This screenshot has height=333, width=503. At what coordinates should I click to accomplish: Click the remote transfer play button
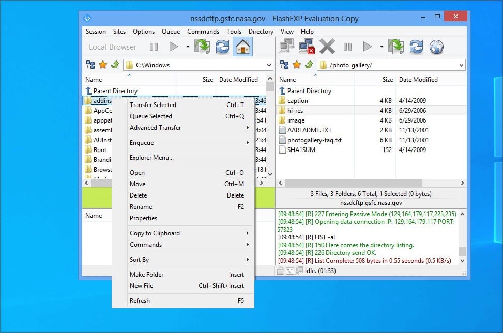(368, 47)
